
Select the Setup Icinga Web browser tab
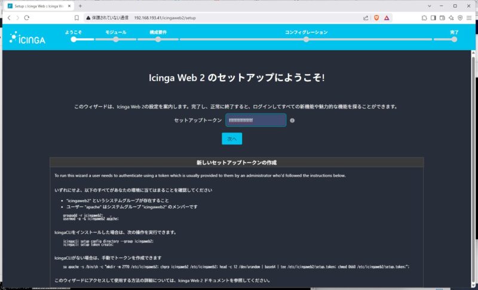tap(38, 6)
